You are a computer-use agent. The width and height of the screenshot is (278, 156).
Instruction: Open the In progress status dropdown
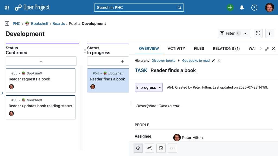[x=149, y=87]
